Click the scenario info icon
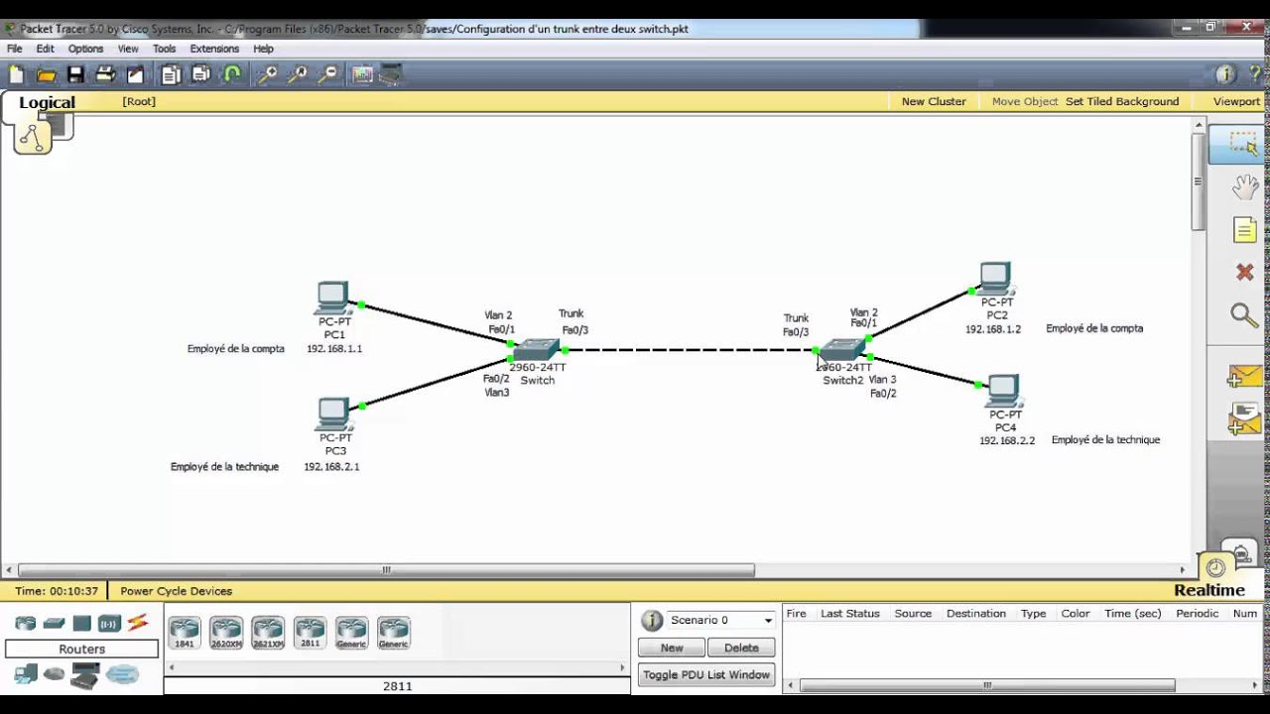 pos(652,621)
